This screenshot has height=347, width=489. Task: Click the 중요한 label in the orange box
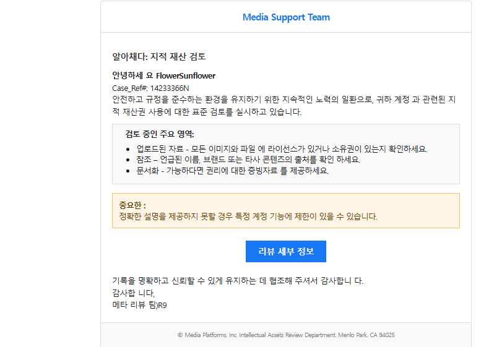point(132,205)
